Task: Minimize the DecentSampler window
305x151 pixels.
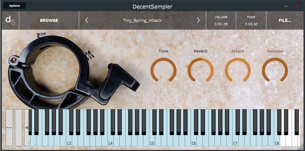Action: pos(286,6)
